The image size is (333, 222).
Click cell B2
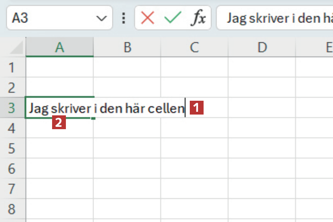pos(127,87)
